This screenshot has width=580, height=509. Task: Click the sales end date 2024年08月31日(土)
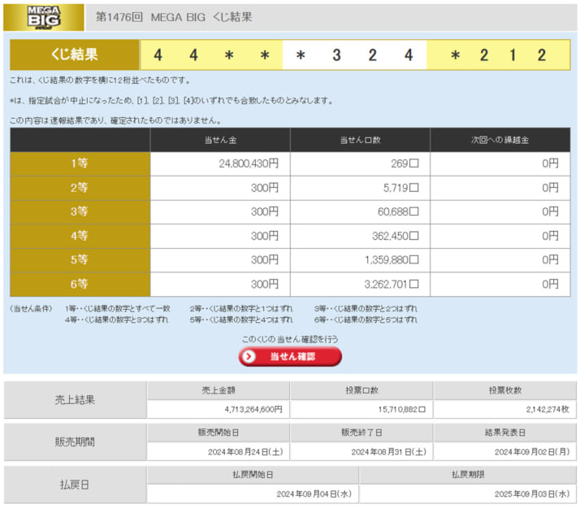(x=389, y=452)
